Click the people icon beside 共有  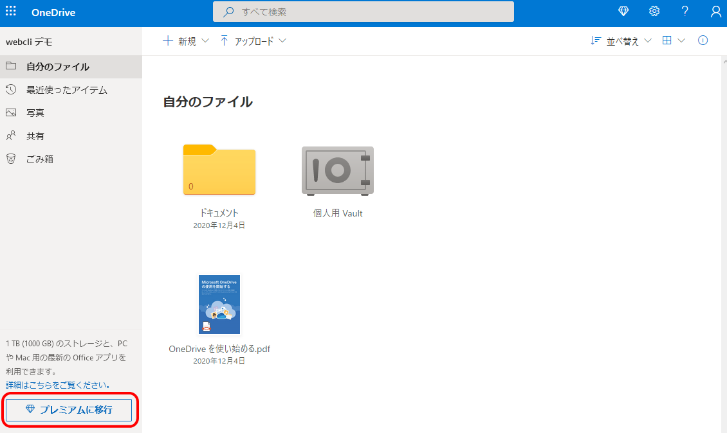pos(11,136)
